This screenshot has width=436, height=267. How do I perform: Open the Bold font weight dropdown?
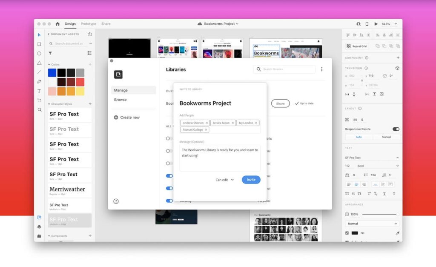378,166
